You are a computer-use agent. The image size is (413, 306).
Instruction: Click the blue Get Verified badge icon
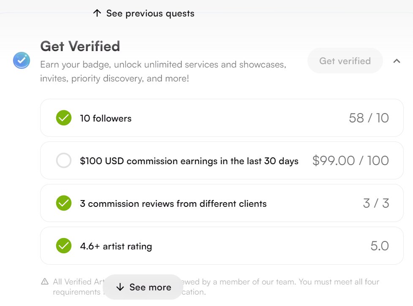[22, 61]
